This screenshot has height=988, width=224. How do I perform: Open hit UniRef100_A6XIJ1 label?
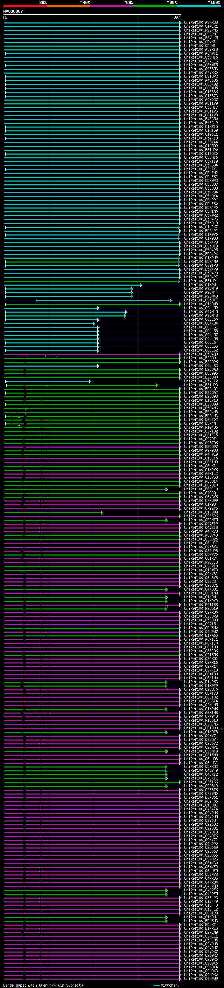click(201, 640)
